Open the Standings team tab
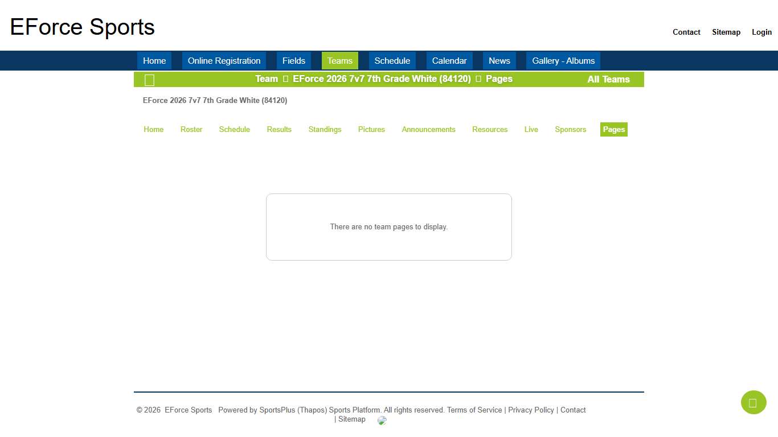This screenshot has height=437, width=778. 325,130
